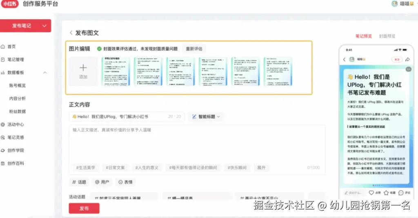Open 活动中心 via its sidebar icon
Viewport: 418px width, 218px height.
(x=3, y=125)
